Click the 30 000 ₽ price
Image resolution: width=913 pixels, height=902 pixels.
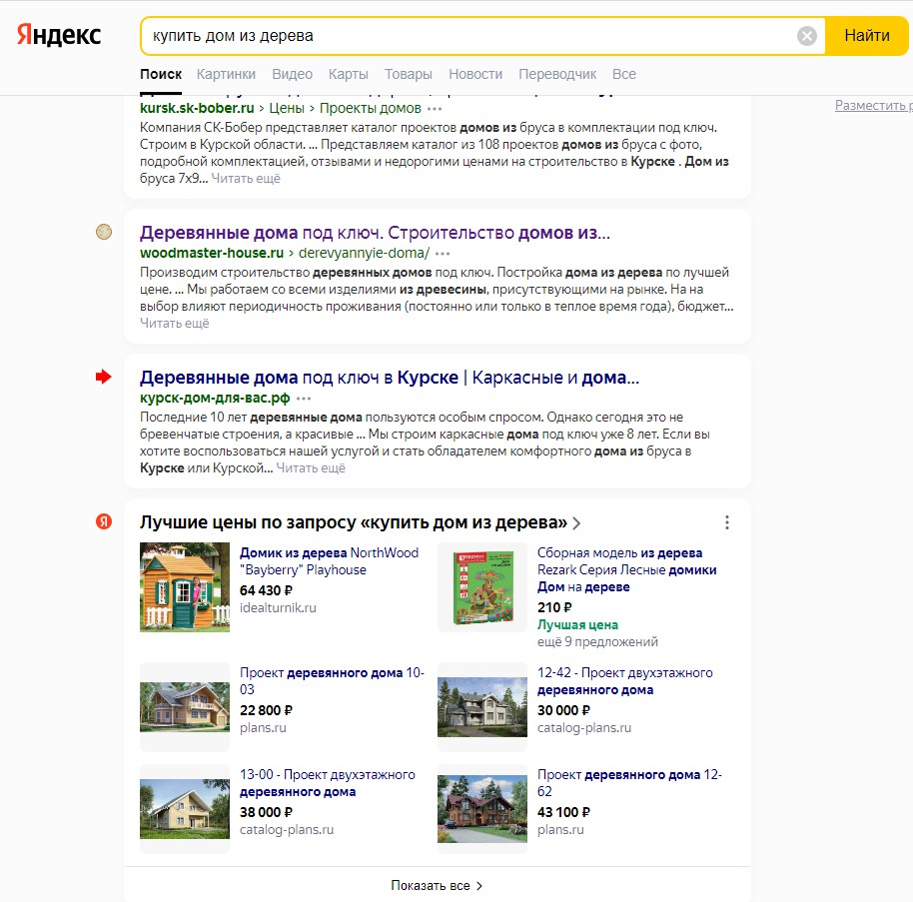(x=563, y=710)
